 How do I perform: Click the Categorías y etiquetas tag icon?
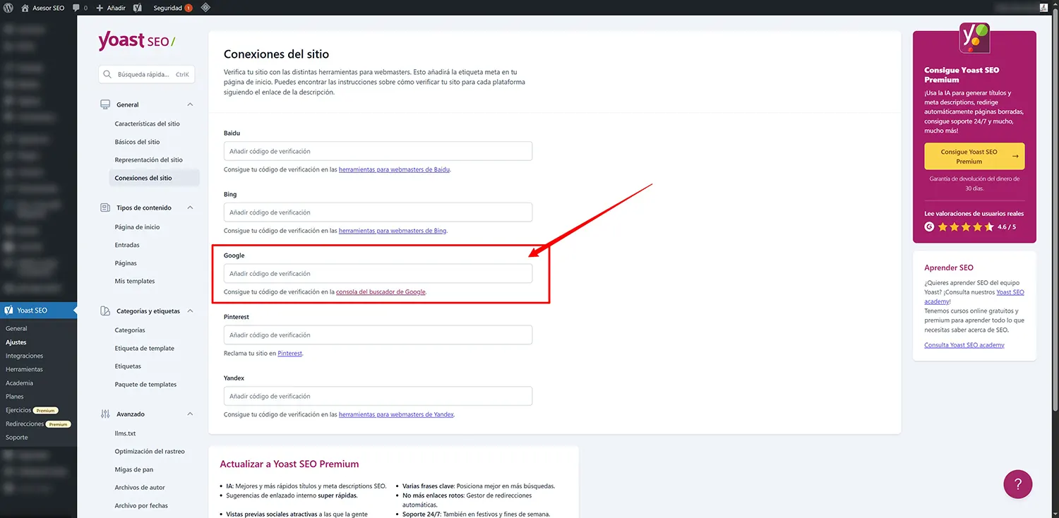tap(104, 311)
